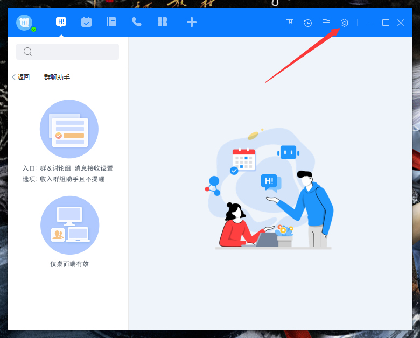Open the calendar schedule tab

tap(86, 22)
